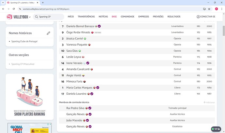Click the Volleybox logo icon
Viewport: 225px width, 133px height.
[9, 17]
